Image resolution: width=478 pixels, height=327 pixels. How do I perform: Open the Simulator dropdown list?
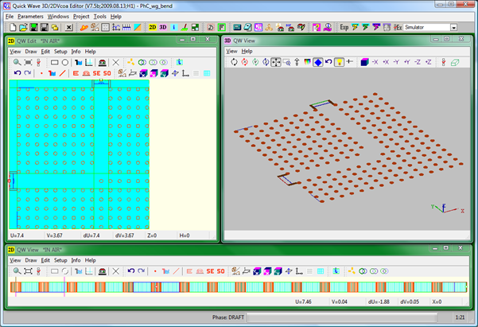(453, 27)
